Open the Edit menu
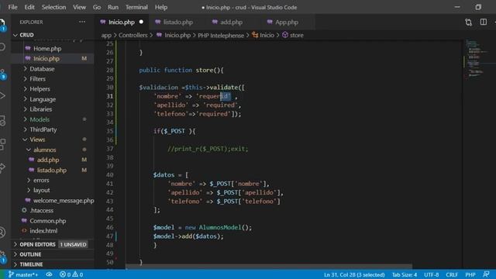496x279 pixels. click(x=29, y=7)
